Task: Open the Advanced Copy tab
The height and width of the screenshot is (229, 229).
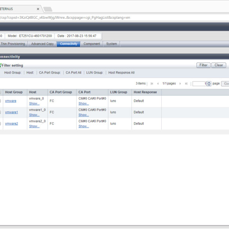Action: tap(42, 44)
